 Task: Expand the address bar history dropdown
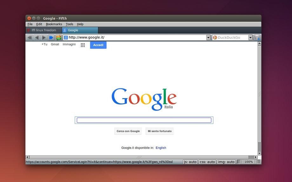[209, 37]
